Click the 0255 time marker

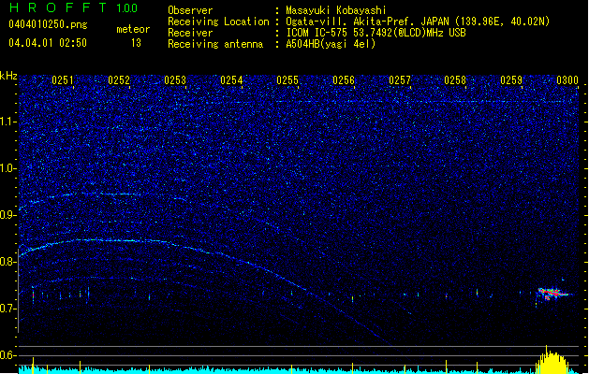pyautogui.click(x=287, y=80)
